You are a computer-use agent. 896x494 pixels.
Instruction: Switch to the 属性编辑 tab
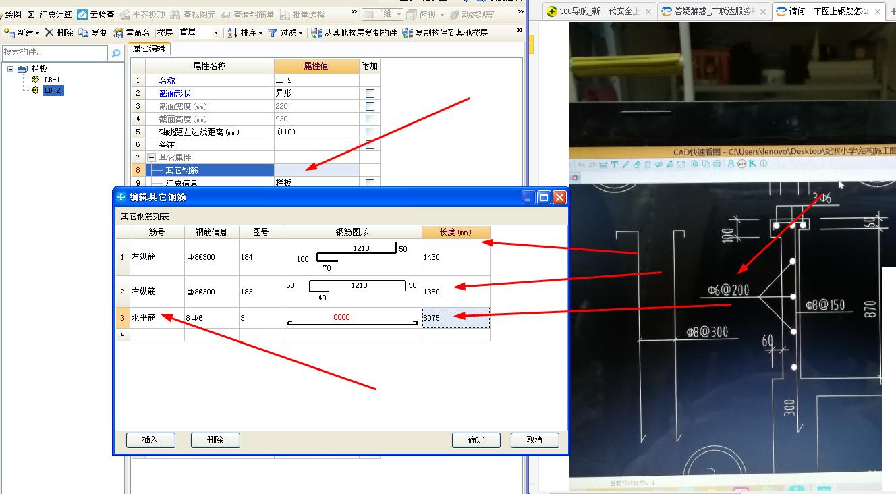tap(149, 49)
